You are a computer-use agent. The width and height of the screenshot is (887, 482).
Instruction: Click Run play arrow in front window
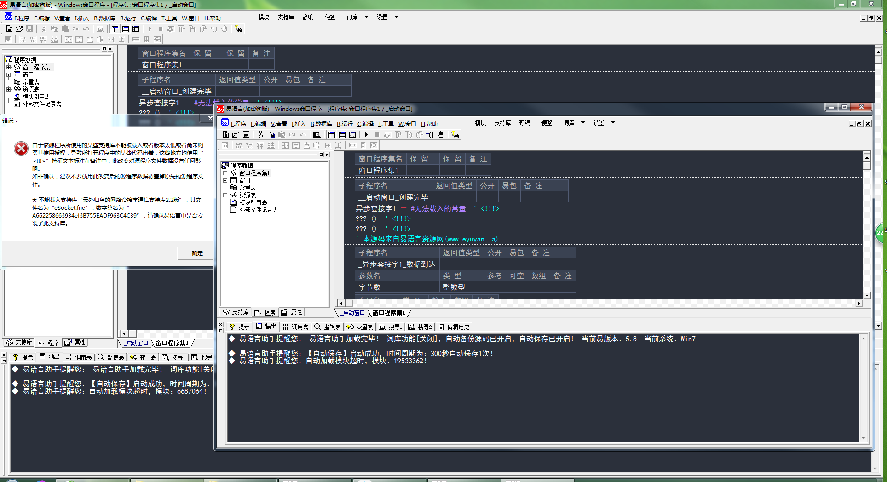pyautogui.click(x=367, y=135)
